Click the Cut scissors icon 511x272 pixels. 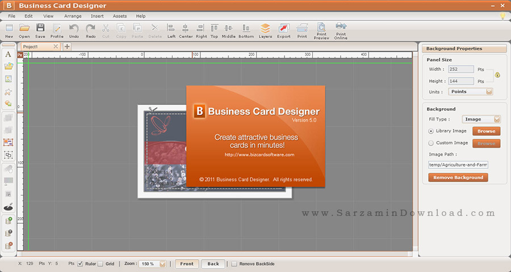[106, 31]
